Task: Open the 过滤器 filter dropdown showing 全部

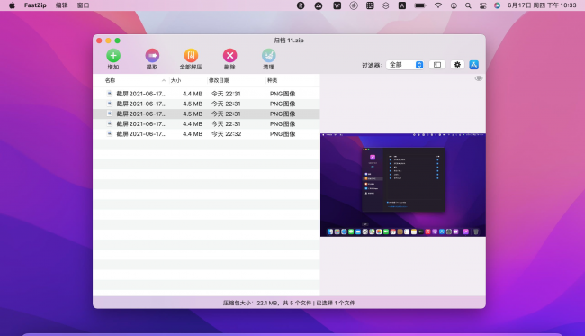Action: coord(405,65)
